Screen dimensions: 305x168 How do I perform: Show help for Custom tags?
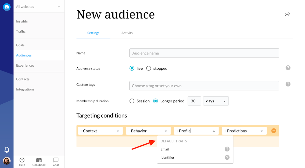click(288, 84)
